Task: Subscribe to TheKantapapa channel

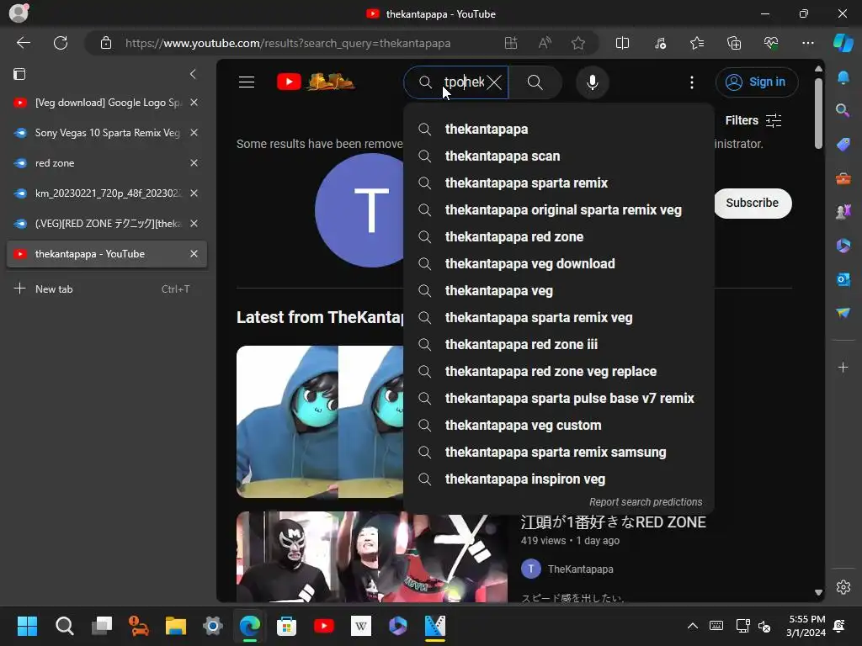Action: [x=752, y=204]
